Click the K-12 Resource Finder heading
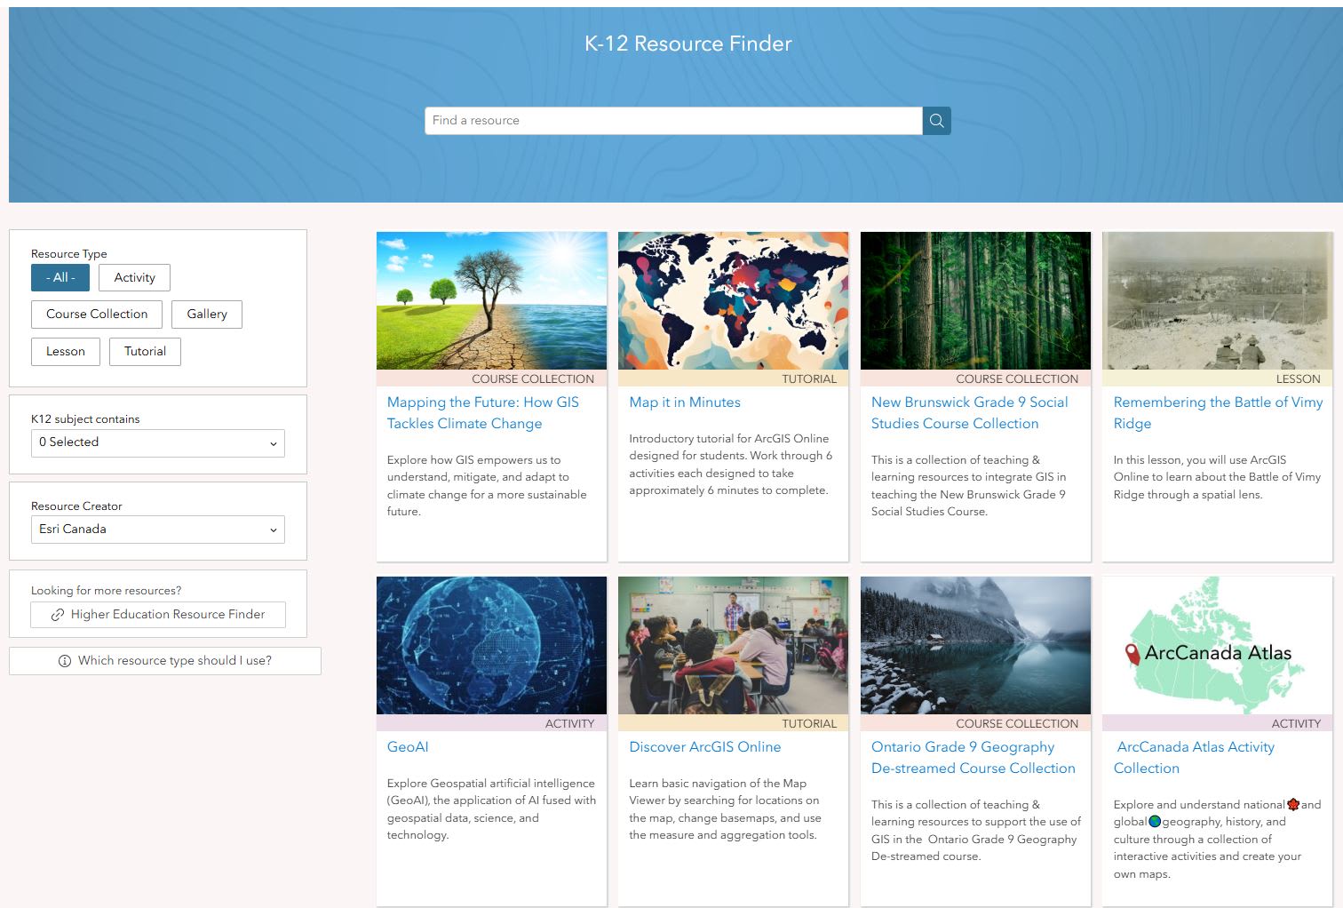Image resolution: width=1343 pixels, height=908 pixels. coord(687,44)
